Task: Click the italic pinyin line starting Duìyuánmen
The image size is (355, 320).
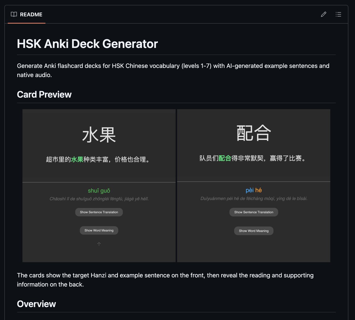Action: click(254, 198)
